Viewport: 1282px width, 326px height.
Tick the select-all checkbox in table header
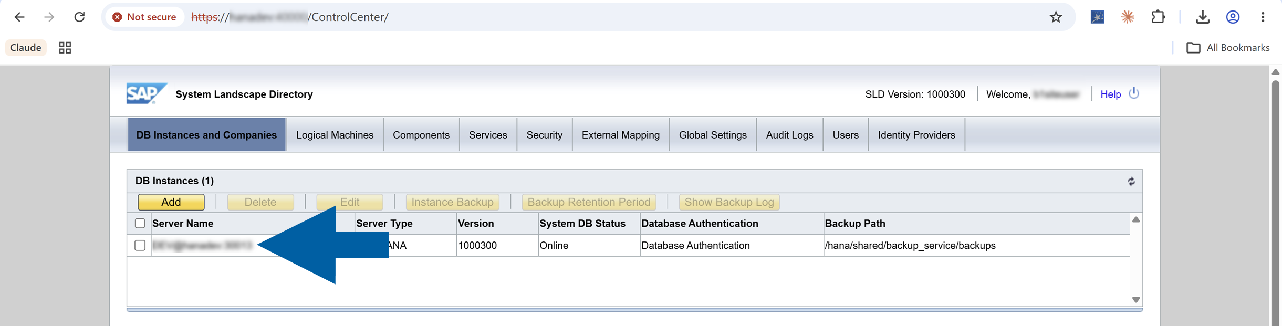140,223
